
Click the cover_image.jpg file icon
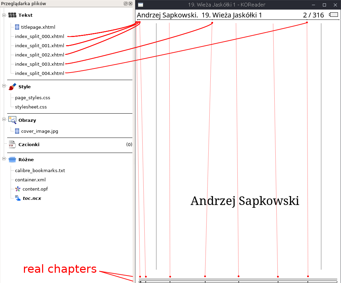click(17, 131)
